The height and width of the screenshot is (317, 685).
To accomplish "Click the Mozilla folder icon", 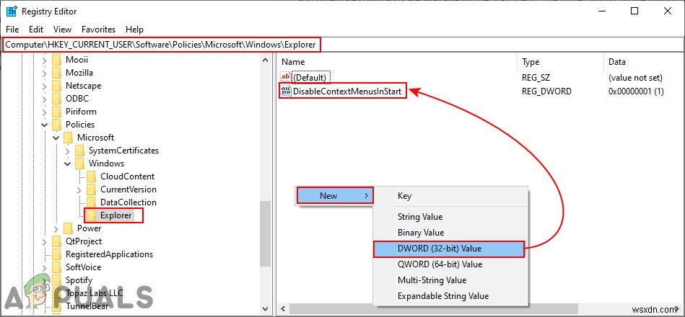I will click(56, 73).
